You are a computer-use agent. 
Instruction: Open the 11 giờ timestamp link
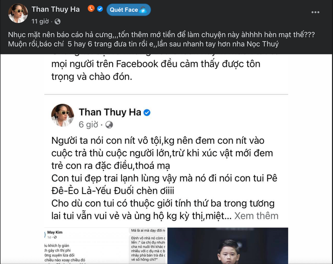click(40, 21)
